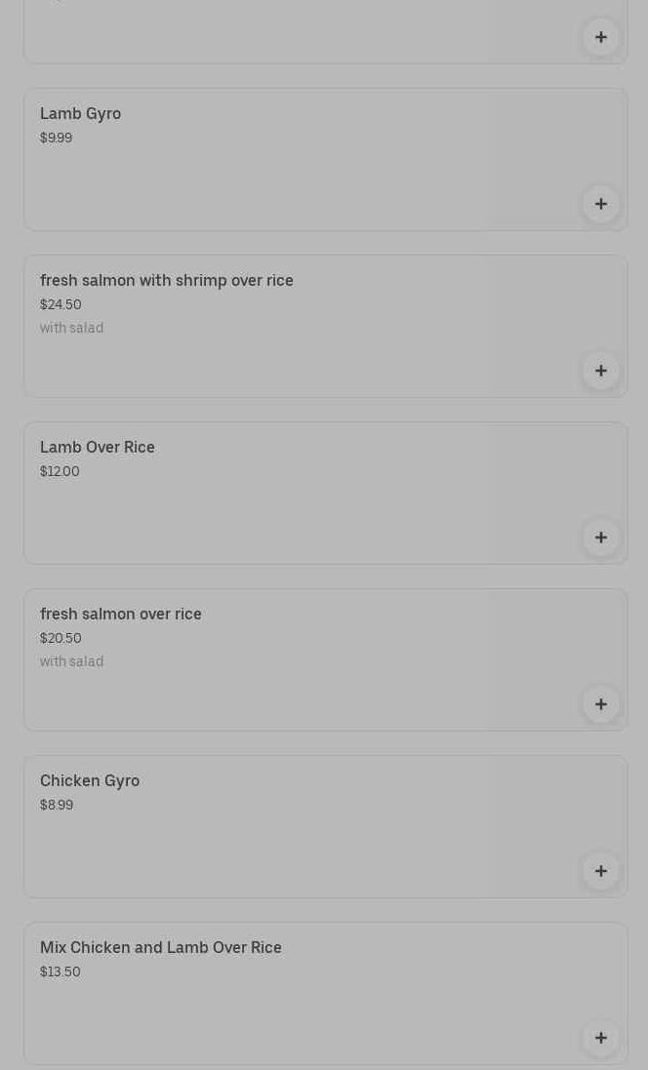This screenshot has width=648, height=1070.
Task: Click the $24.50 salmon with shrimp price
Action: (61, 305)
